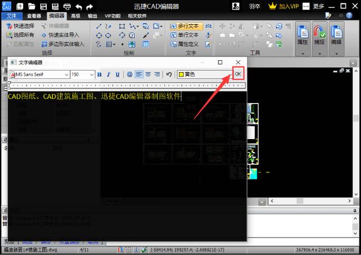Switch to the 高级 tab
The height and width of the screenshot is (255, 361).
76,16
